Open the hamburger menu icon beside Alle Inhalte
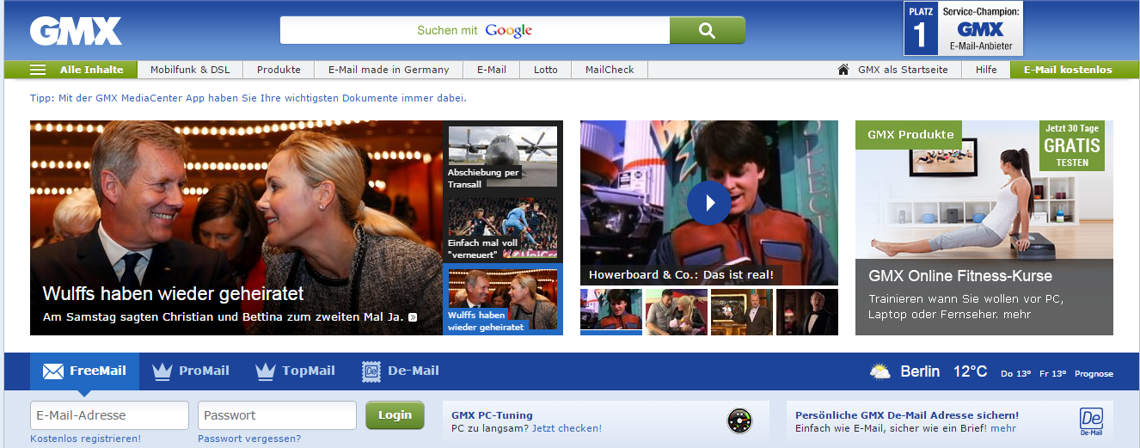The height and width of the screenshot is (448, 1140). click(38, 70)
